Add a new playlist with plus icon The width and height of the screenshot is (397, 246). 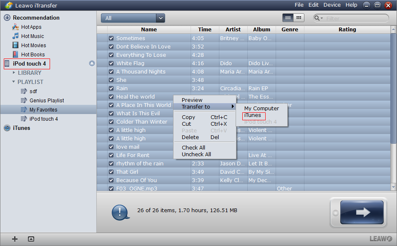click(15, 239)
